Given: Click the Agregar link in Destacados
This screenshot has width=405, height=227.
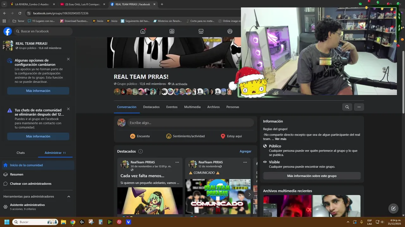Looking at the screenshot, I should 245,151.
